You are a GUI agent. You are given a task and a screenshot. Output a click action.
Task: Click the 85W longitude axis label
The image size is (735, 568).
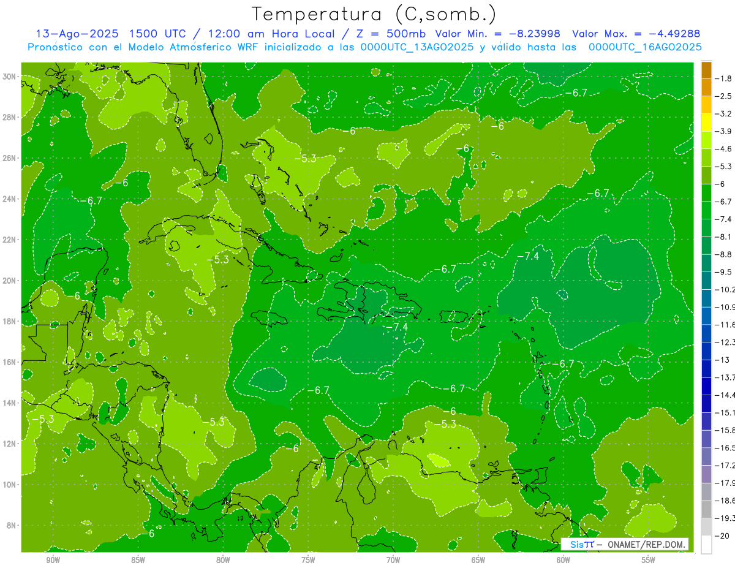point(138,560)
